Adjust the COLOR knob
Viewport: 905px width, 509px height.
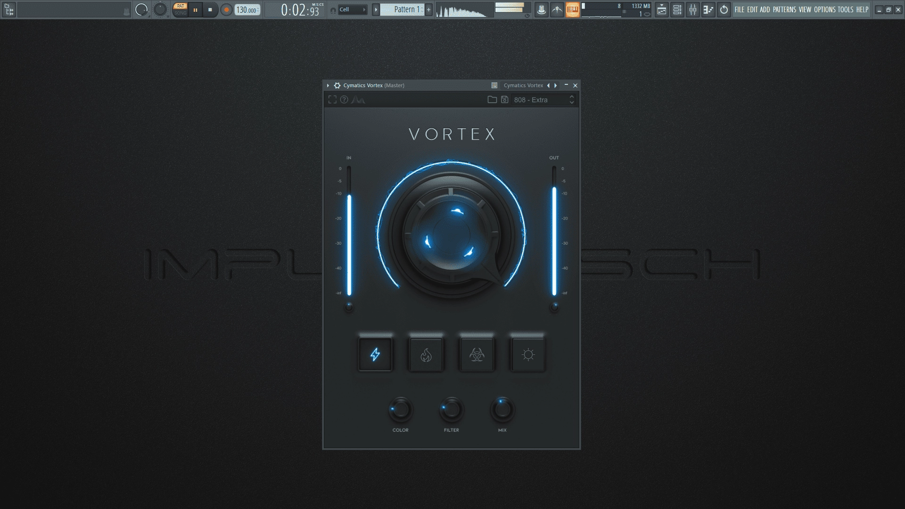tap(401, 410)
